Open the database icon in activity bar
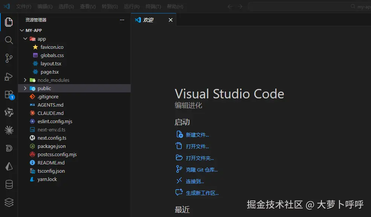 coord(9,184)
